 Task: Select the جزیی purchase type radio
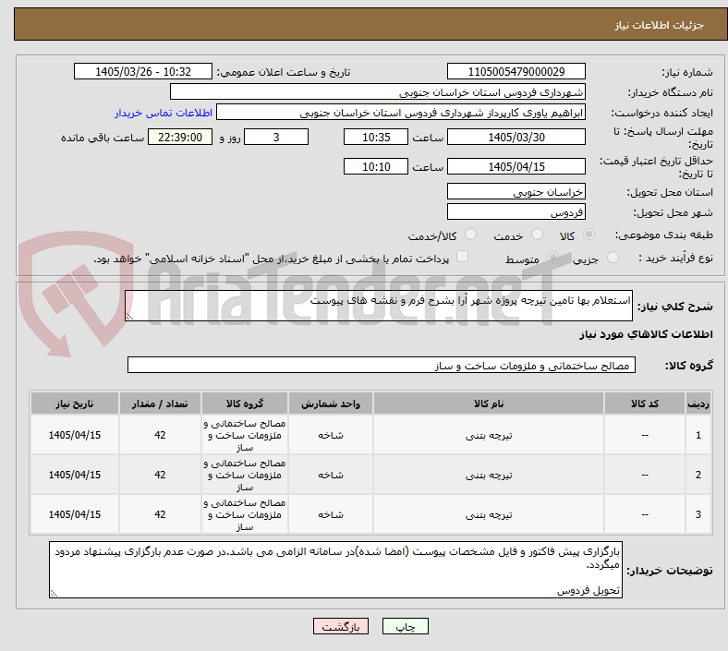pyautogui.click(x=613, y=258)
